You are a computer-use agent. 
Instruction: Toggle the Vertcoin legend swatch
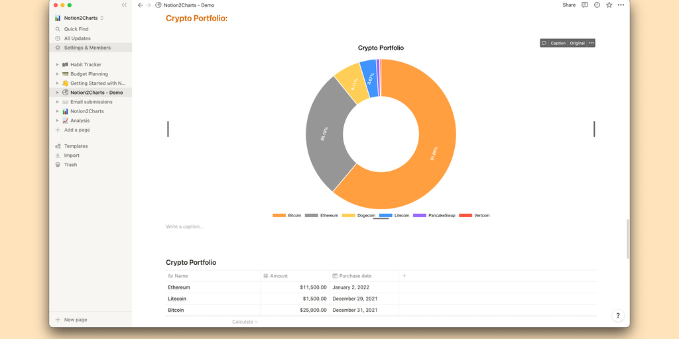(465, 215)
